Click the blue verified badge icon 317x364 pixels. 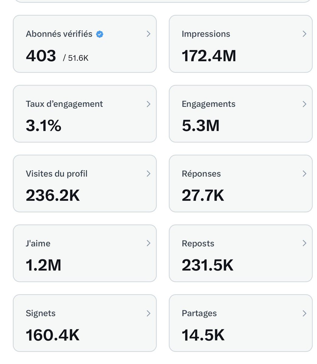pos(100,34)
